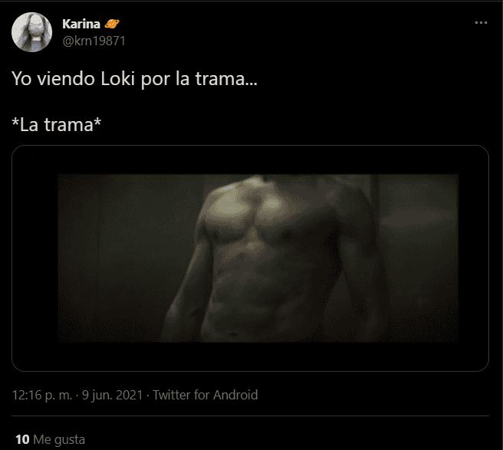Click the likes count number 10
Viewport: 503px width, 450px height.
click(x=22, y=440)
